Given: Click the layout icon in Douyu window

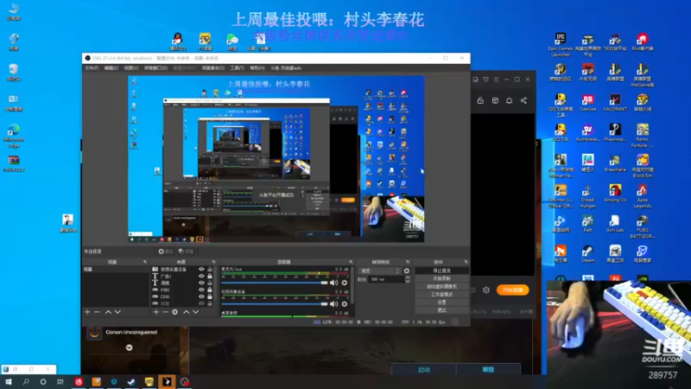Looking at the screenshot, I should coord(495,100).
